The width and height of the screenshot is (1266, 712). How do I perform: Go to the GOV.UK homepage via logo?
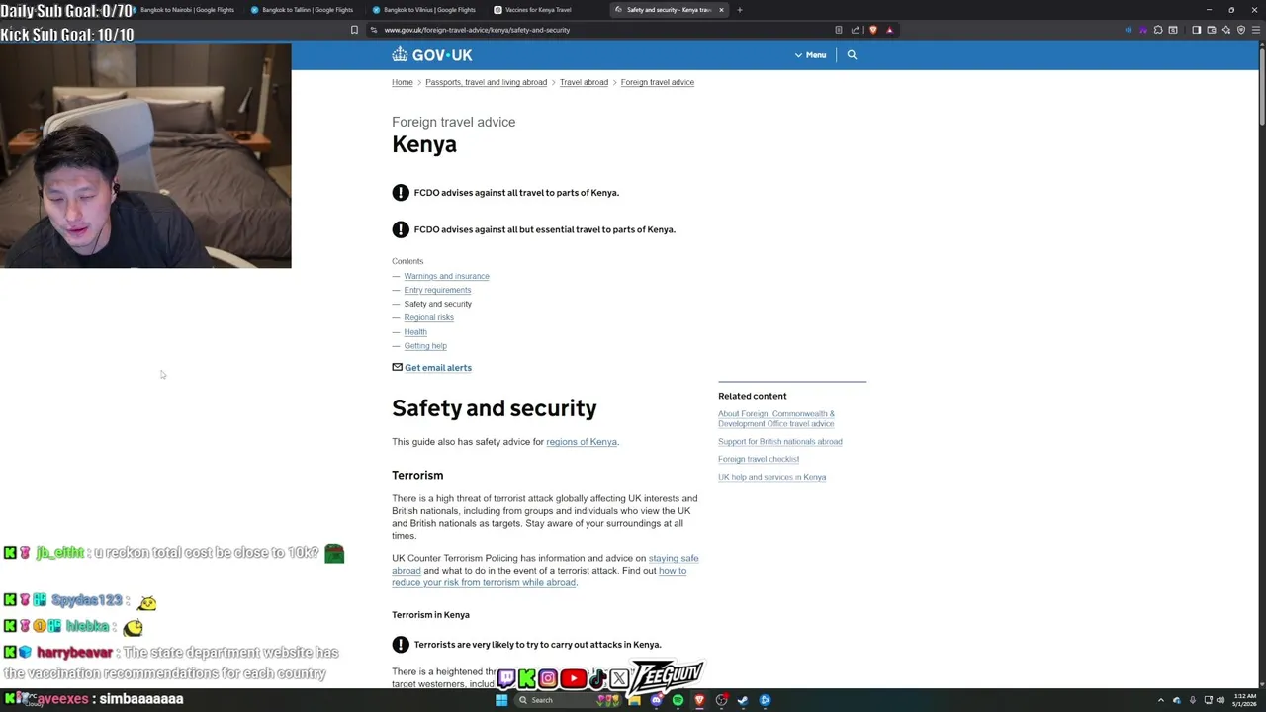pyautogui.click(x=432, y=55)
